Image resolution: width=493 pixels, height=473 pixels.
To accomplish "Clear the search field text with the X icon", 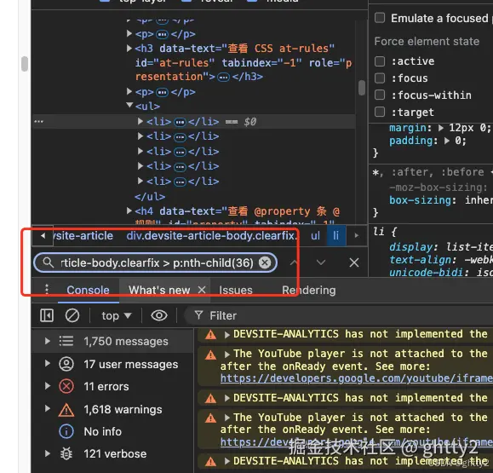I will pyautogui.click(x=265, y=262).
